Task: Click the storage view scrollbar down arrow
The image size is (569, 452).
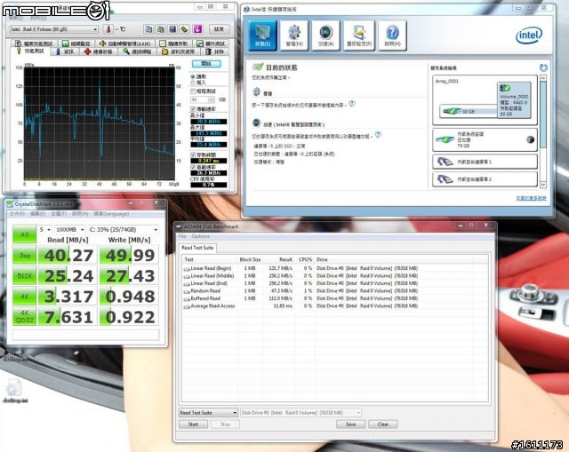Action: 543,184
